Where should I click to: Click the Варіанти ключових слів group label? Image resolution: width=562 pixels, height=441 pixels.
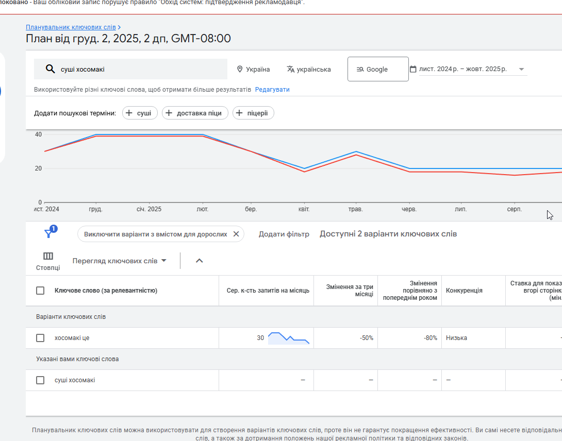coord(71,317)
